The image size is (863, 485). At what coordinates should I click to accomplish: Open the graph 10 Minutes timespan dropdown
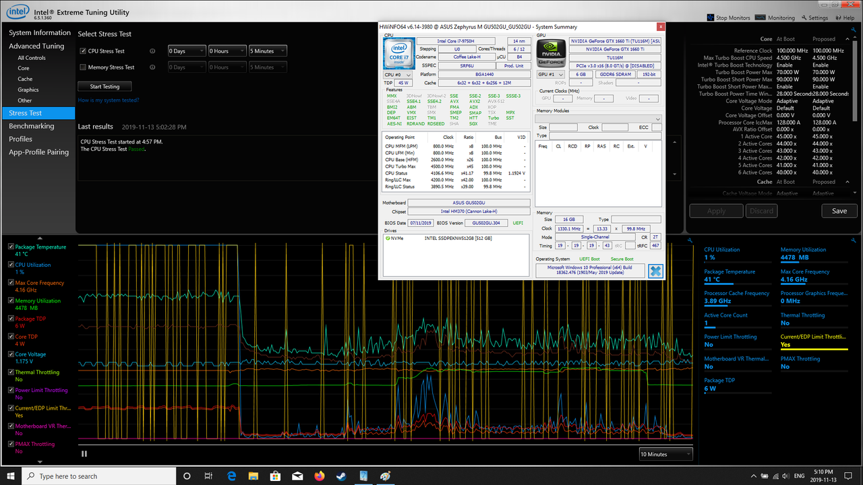pyautogui.click(x=665, y=454)
